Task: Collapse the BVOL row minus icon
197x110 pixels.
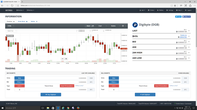Action: [x=189, y=36]
